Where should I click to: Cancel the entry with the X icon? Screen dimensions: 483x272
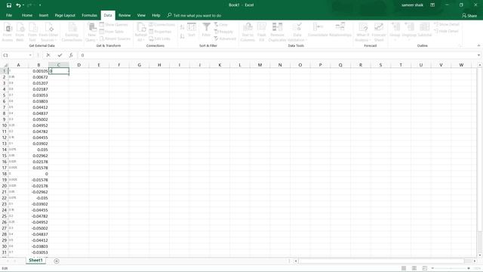pos(48,55)
